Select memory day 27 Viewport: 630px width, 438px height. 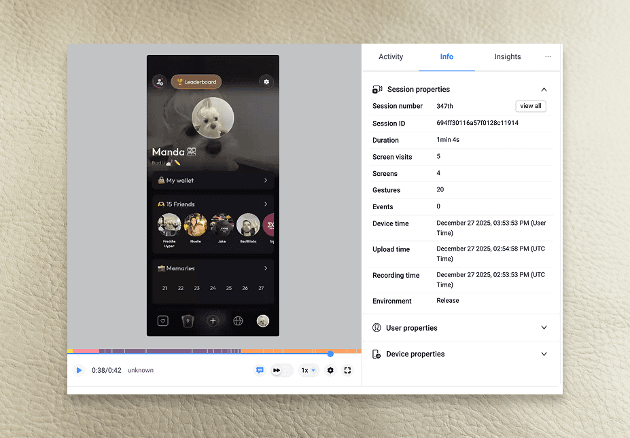click(x=261, y=288)
